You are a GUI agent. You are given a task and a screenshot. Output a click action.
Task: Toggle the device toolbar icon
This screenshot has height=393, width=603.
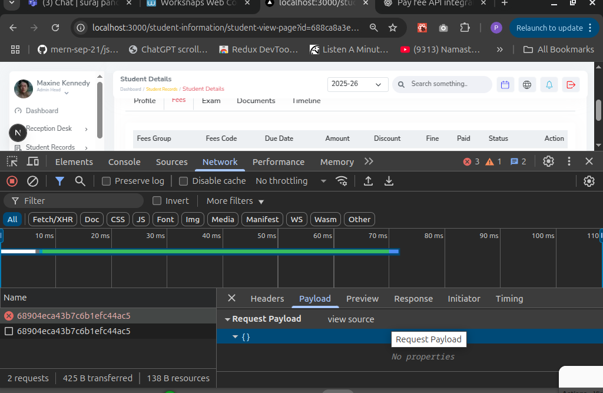(33, 161)
